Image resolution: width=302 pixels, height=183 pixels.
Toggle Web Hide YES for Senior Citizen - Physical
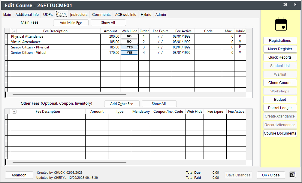(x=129, y=47)
